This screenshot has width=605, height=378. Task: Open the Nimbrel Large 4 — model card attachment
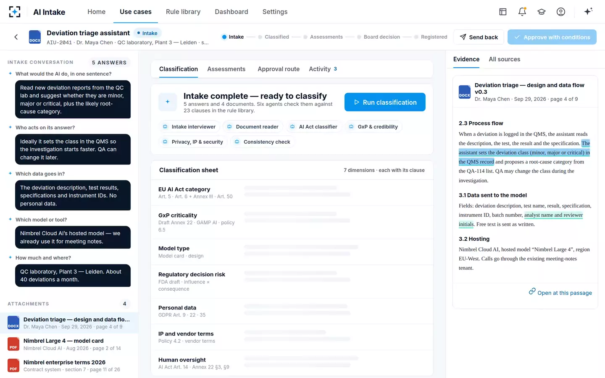click(x=69, y=344)
